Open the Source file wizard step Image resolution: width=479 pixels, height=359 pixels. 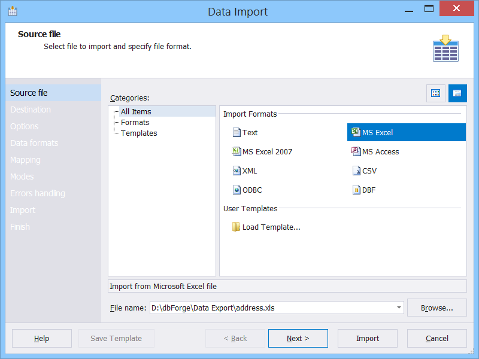point(29,93)
